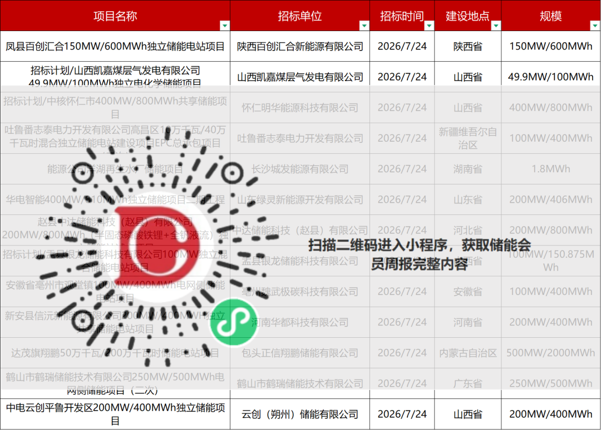The height and width of the screenshot is (430, 601).
Task: Select the 湖南省 location cell
Action: [467, 169]
